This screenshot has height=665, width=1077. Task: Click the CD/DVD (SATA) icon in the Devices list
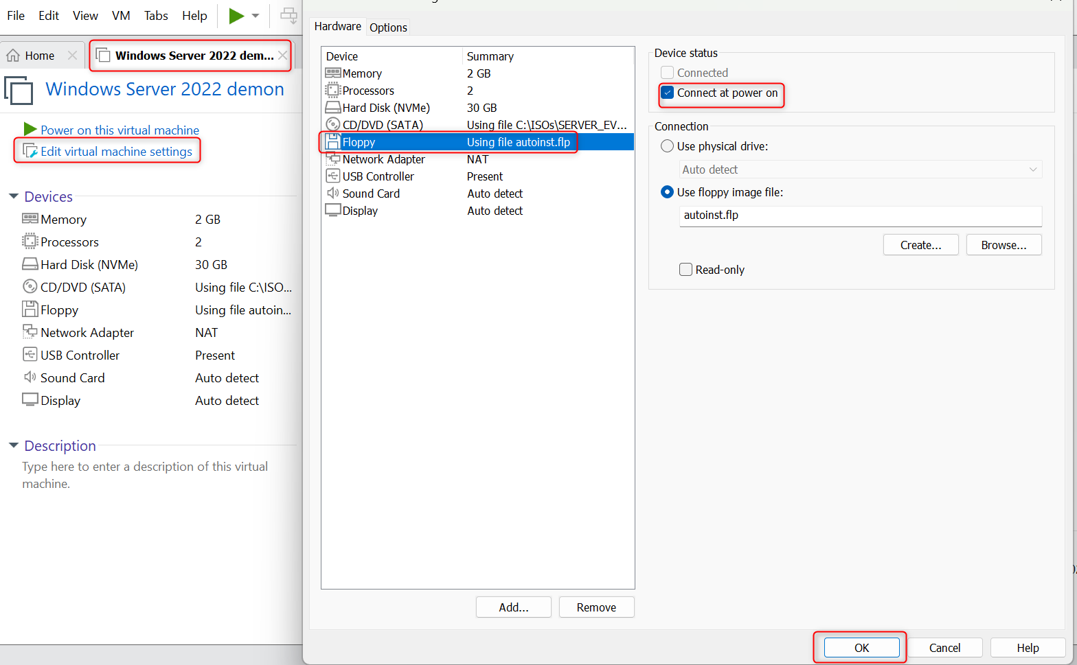coord(30,287)
